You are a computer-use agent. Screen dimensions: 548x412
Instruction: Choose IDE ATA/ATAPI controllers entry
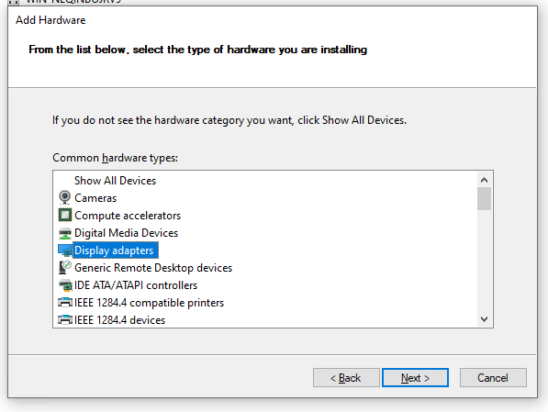pos(136,285)
